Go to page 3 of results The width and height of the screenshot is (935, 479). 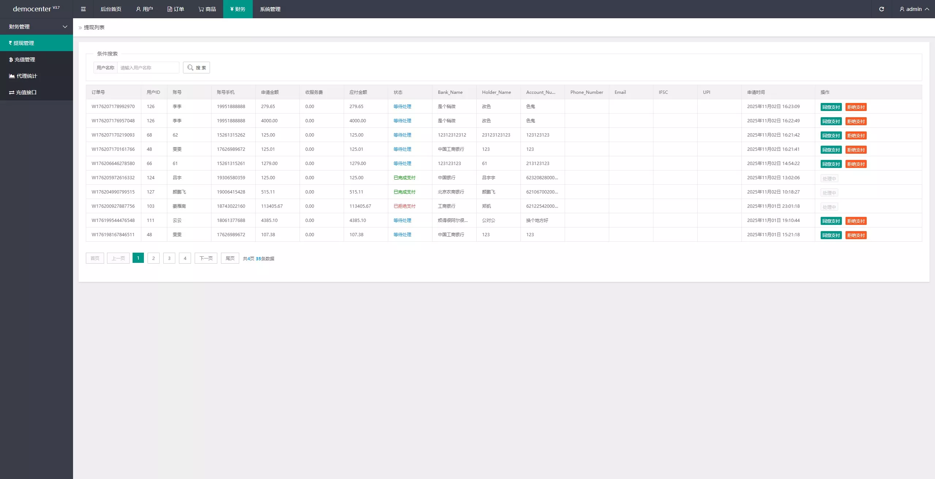pos(169,258)
